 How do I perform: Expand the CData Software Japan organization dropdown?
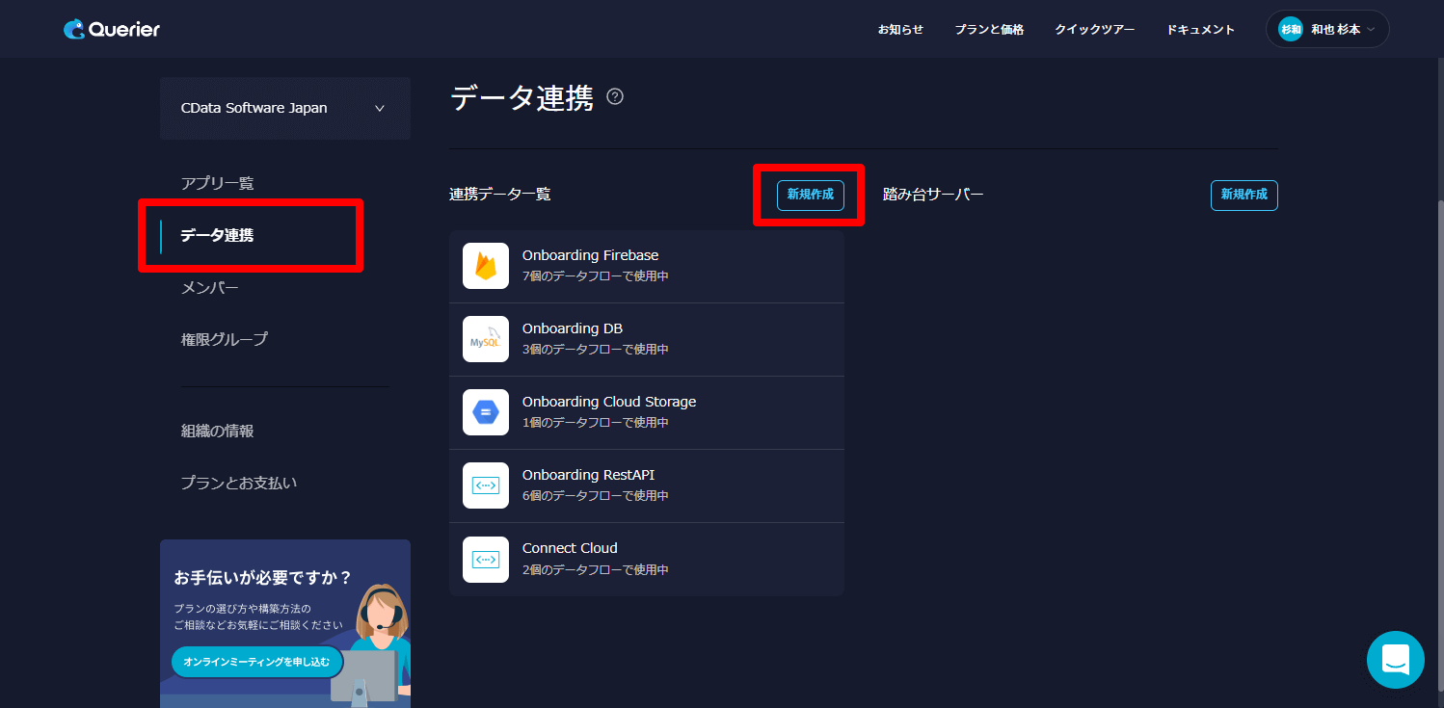[285, 108]
